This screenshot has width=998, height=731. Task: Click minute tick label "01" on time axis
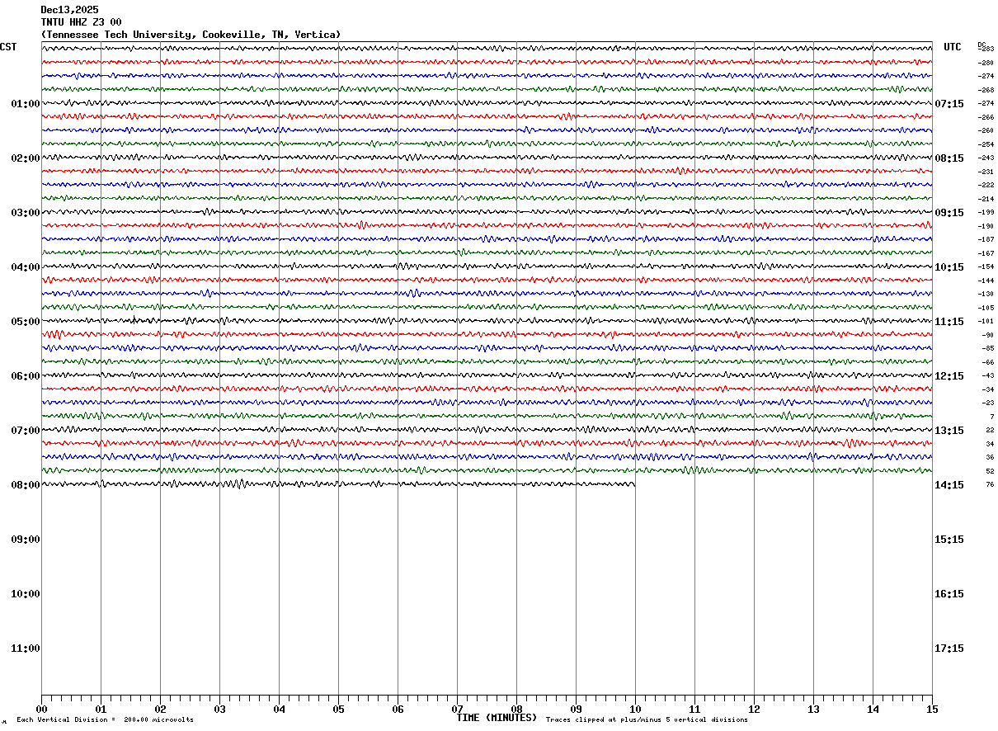[x=101, y=709]
